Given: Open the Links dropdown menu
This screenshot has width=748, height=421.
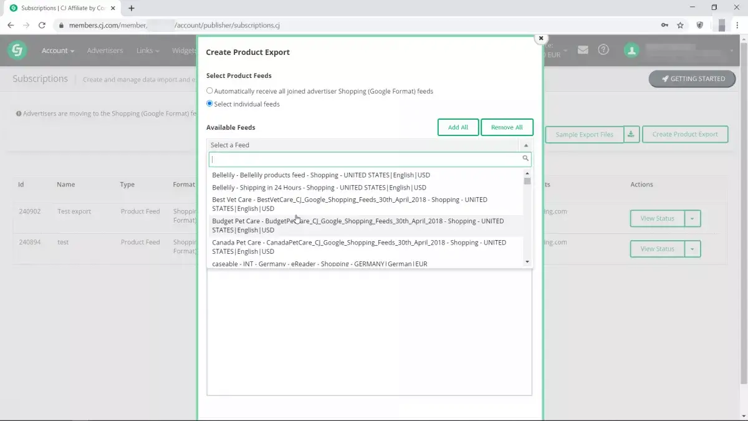Looking at the screenshot, I should coord(148,51).
